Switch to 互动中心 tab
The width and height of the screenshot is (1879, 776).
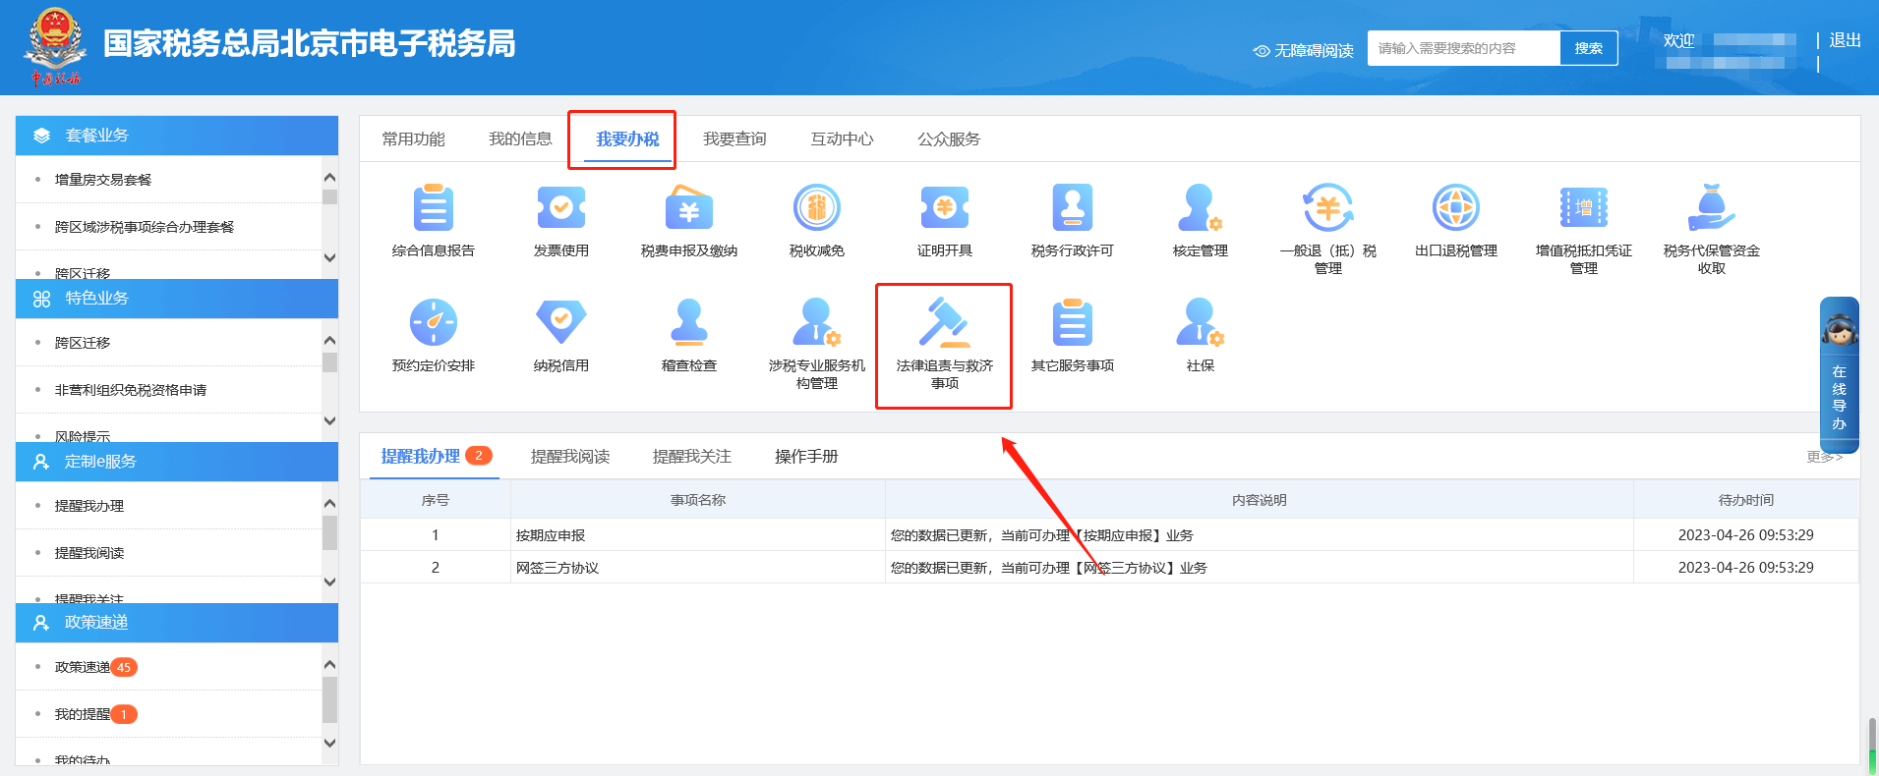842,139
